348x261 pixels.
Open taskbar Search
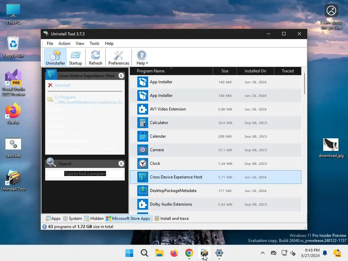pyautogui.click(x=144, y=253)
